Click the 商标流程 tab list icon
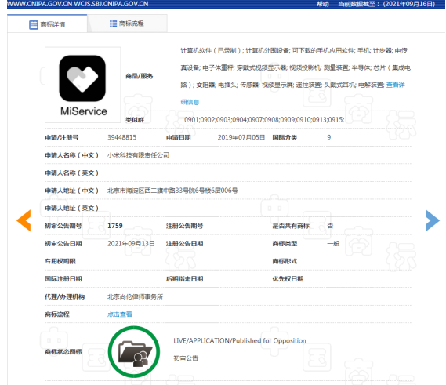 pyautogui.click(x=113, y=24)
